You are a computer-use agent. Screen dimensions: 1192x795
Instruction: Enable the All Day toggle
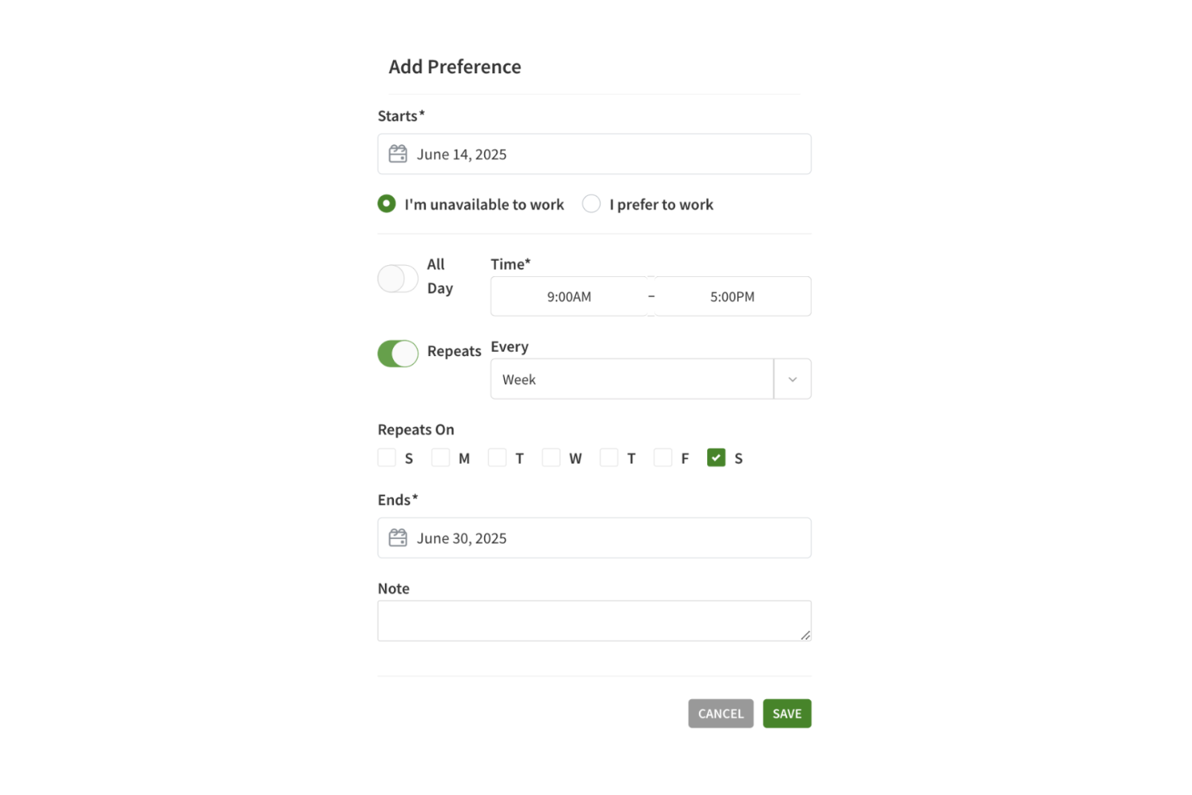(x=397, y=278)
